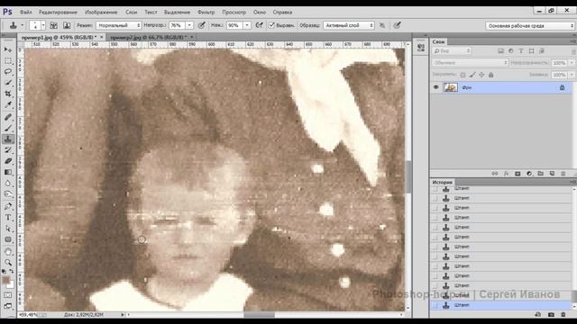This screenshot has height=324, width=577.
Task: Open the flow 90% slider arrow
Action: point(247,25)
